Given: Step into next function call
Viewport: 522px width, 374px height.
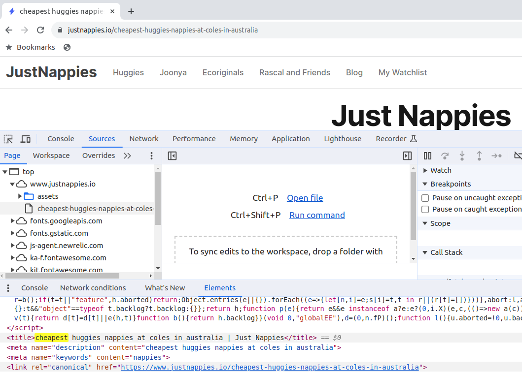Looking at the screenshot, I should click(462, 156).
